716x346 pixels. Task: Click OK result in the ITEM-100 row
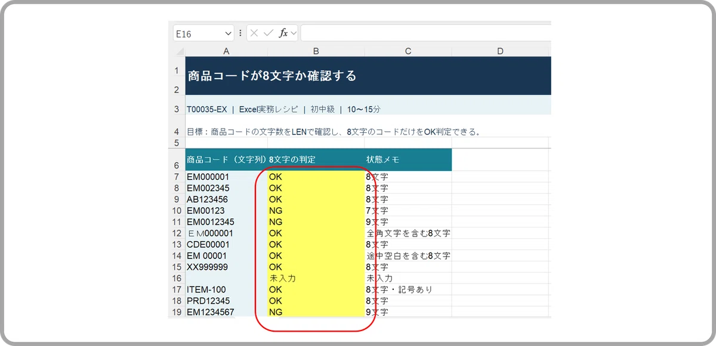[316, 289]
